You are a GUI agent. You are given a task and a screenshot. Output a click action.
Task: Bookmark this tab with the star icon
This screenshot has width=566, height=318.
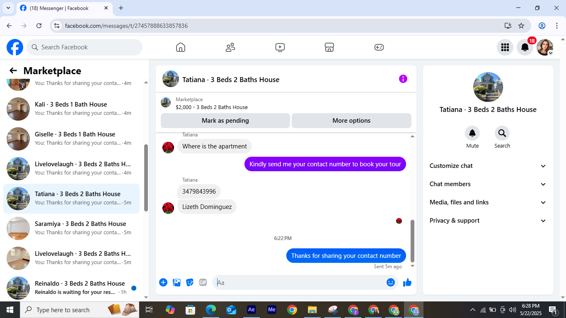[x=521, y=26]
